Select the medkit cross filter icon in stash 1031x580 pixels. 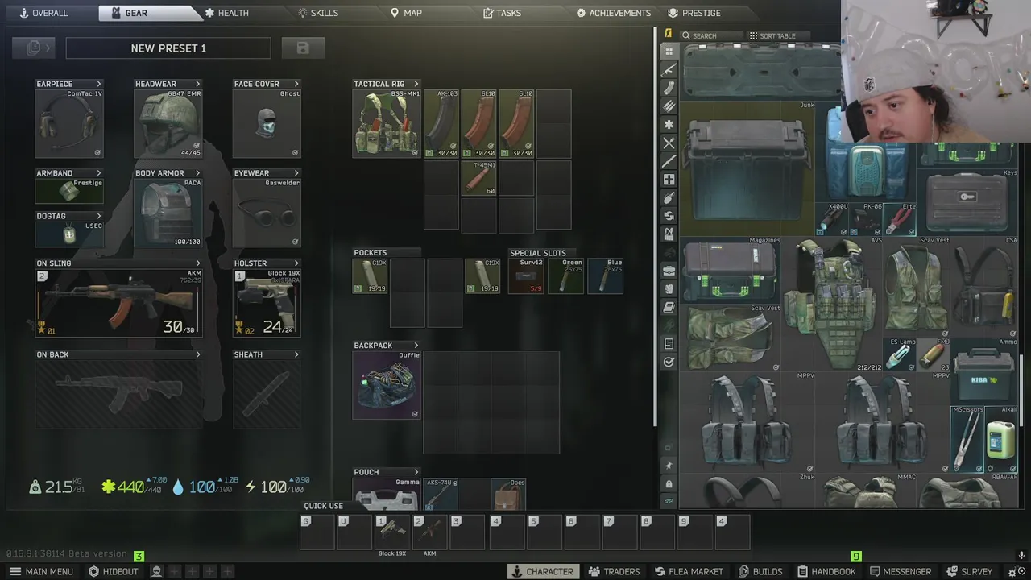pyautogui.click(x=669, y=180)
